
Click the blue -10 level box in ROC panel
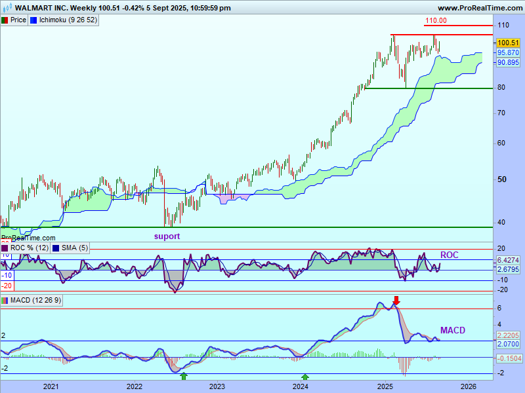[x=7, y=276]
